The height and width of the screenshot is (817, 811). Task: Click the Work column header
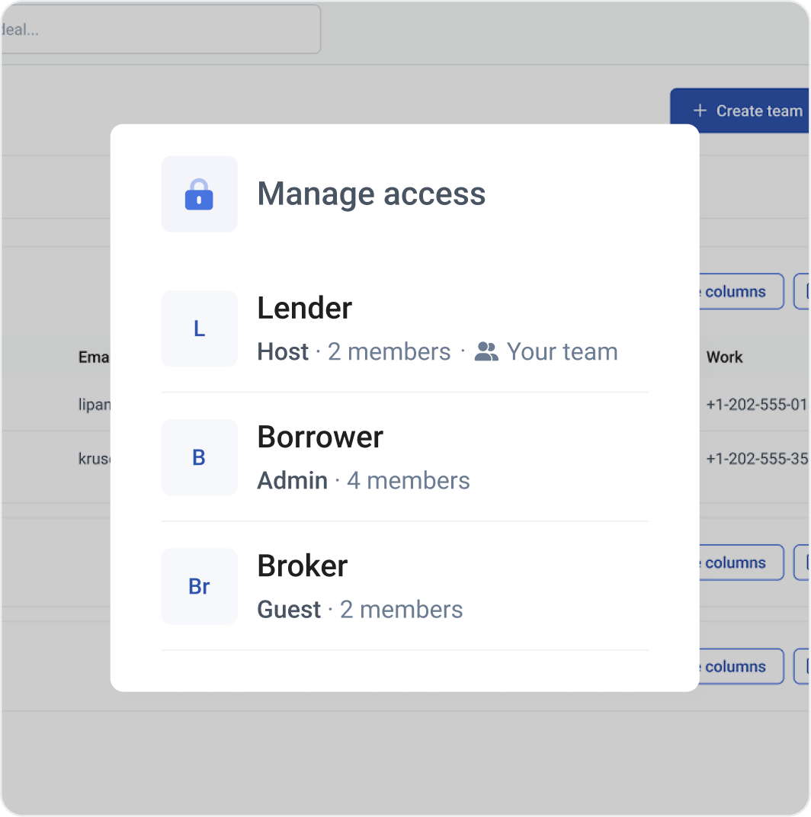[x=724, y=357]
